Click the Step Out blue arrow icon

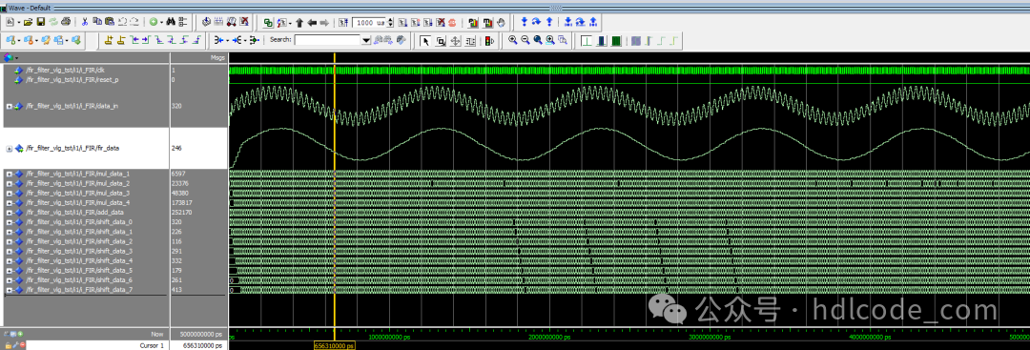click(x=549, y=22)
